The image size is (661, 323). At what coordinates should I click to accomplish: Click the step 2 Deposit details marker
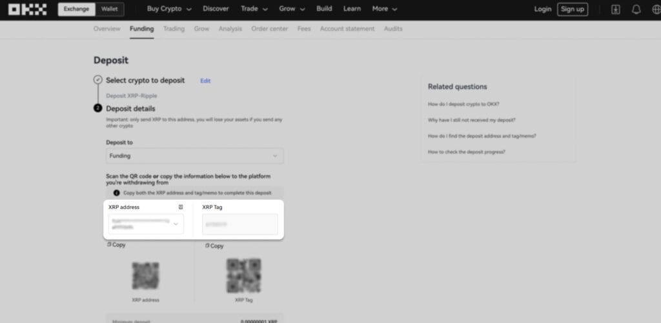pos(98,109)
